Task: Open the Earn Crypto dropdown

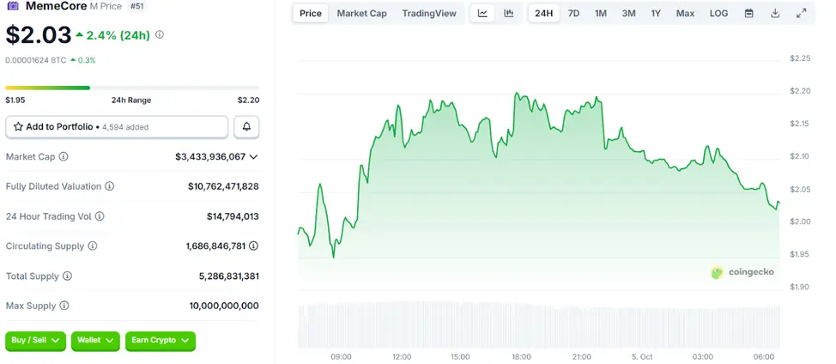Action: pyautogui.click(x=160, y=341)
